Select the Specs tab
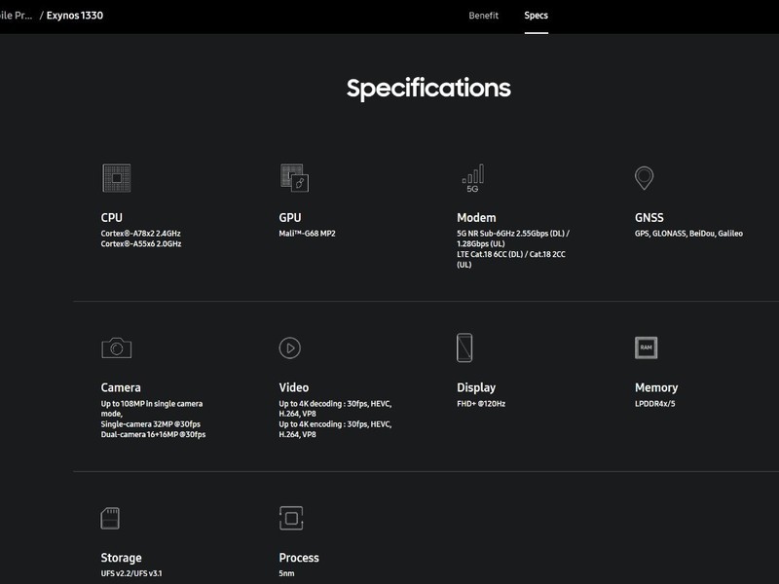779x584 pixels. pyautogui.click(x=537, y=16)
